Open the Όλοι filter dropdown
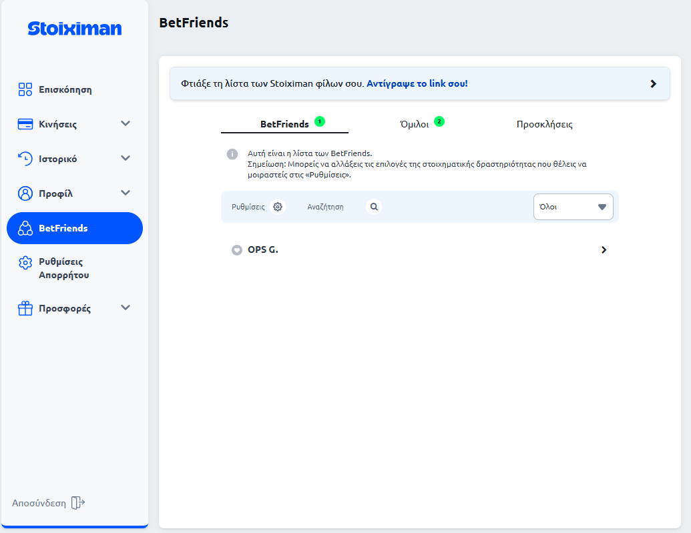The width and height of the screenshot is (691, 533). point(573,207)
